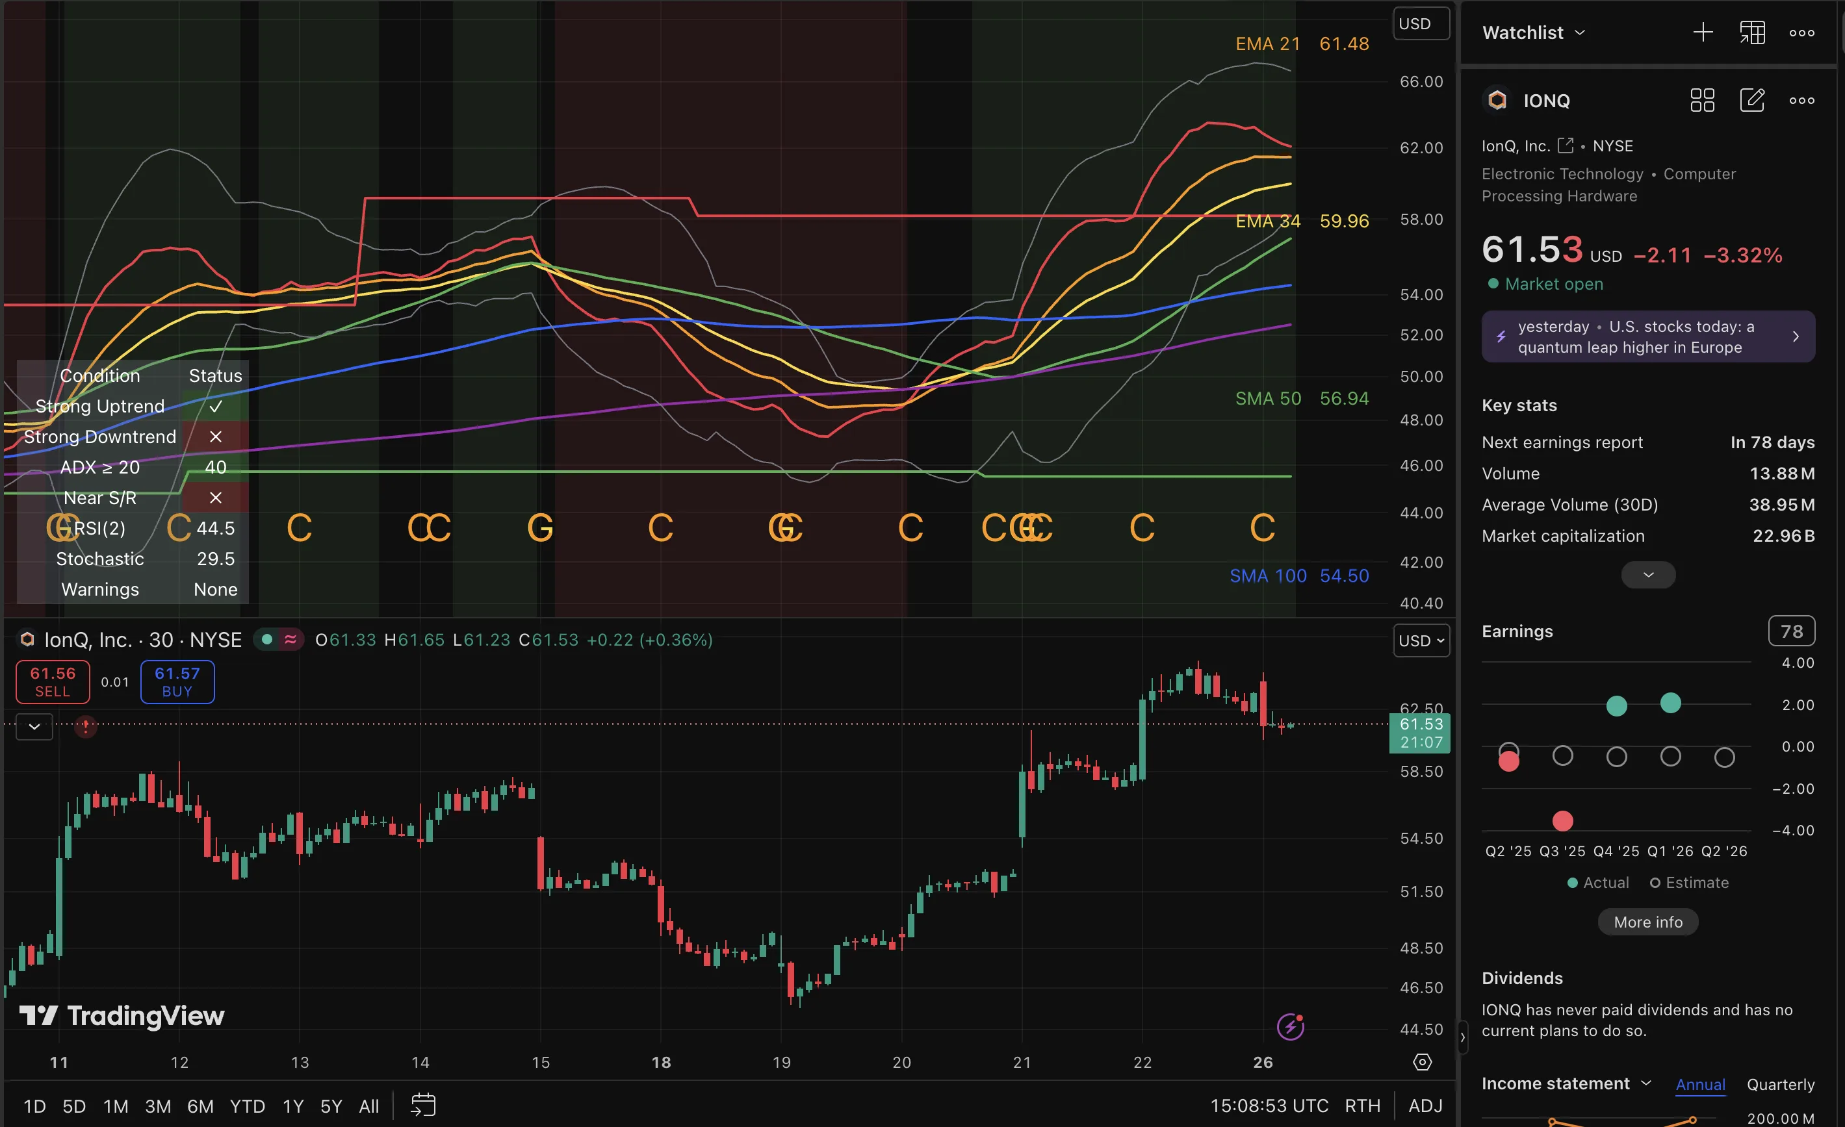Click Strong Uptrend row in status table
The height and width of the screenshot is (1127, 1845).
click(133, 405)
